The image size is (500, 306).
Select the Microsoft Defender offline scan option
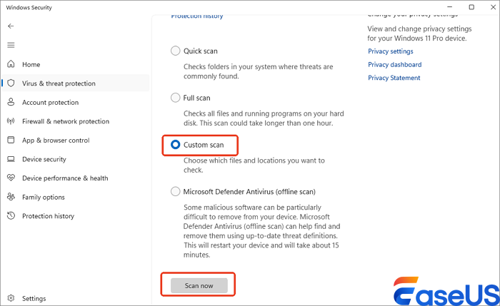click(x=176, y=191)
